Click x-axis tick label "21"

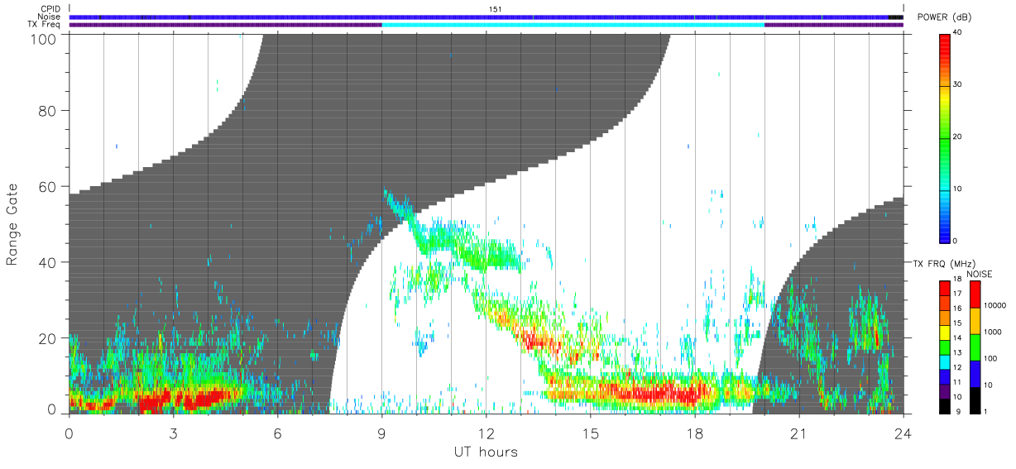[x=798, y=433]
